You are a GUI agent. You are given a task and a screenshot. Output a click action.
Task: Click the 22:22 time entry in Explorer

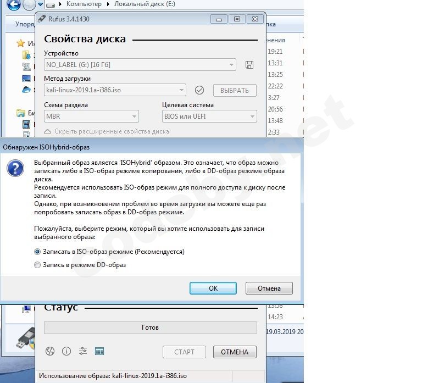(275, 86)
